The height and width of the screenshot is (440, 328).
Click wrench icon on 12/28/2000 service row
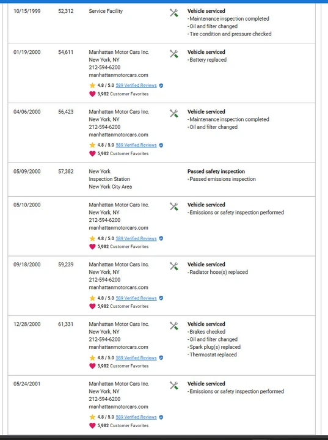click(173, 326)
